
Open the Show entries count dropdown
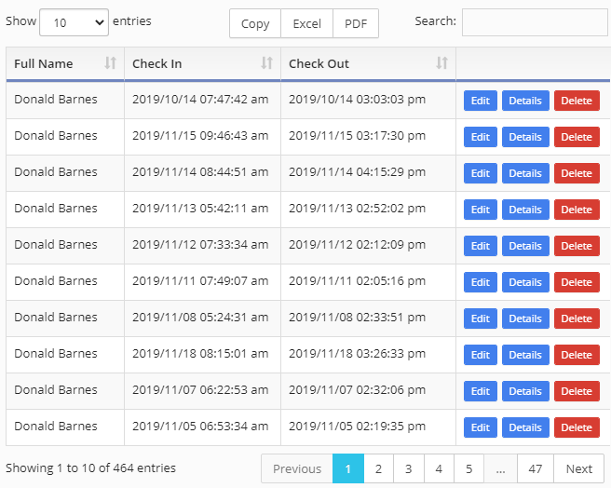tap(74, 22)
